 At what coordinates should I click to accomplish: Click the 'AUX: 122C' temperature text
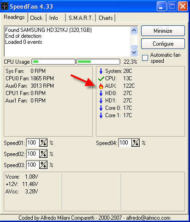pyautogui.click(x=120, y=86)
